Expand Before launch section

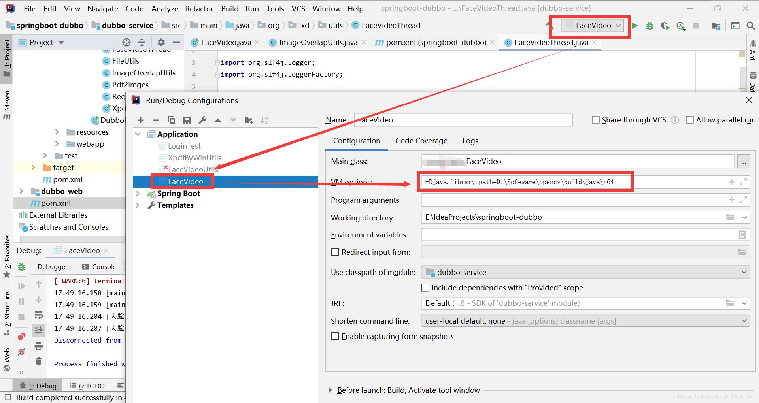tap(331, 390)
